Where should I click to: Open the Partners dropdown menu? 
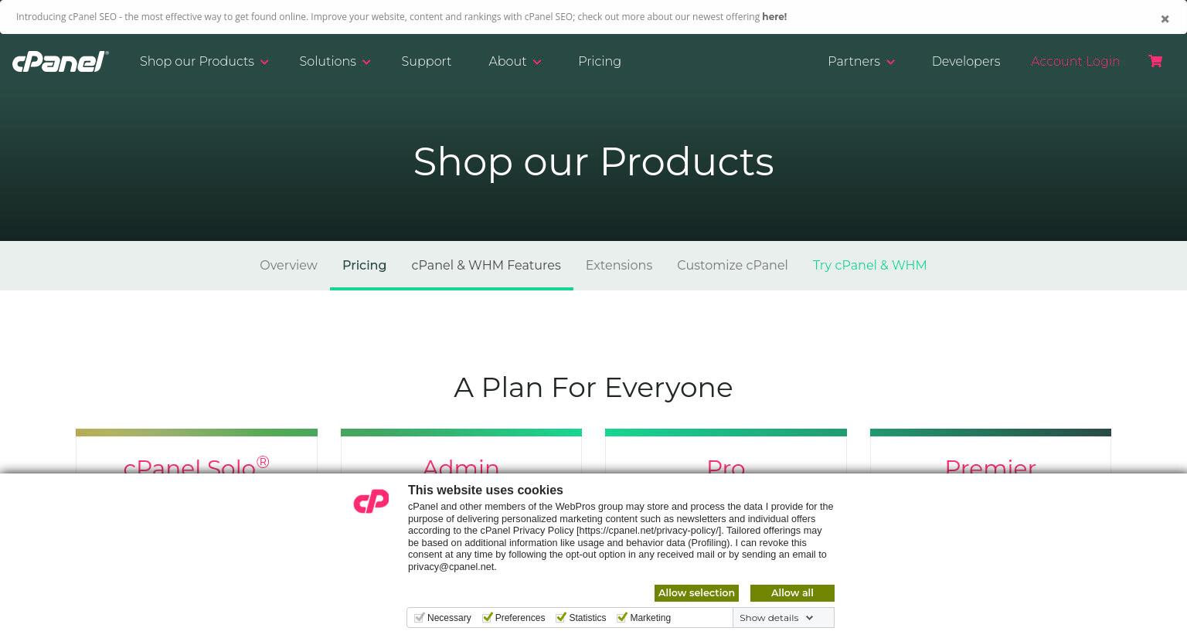[861, 61]
